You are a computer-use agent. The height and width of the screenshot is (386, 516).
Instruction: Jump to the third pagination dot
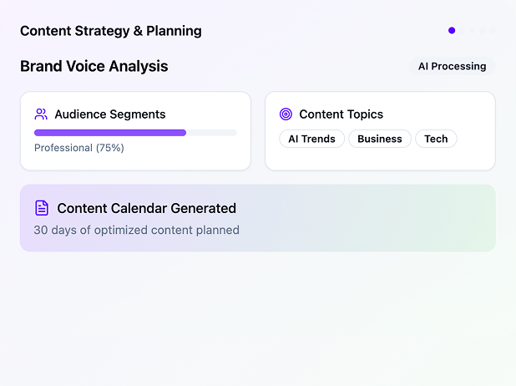click(472, 30)
